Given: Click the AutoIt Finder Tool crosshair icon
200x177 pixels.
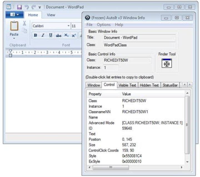Looking at the screenshot, I should point(167,63).
